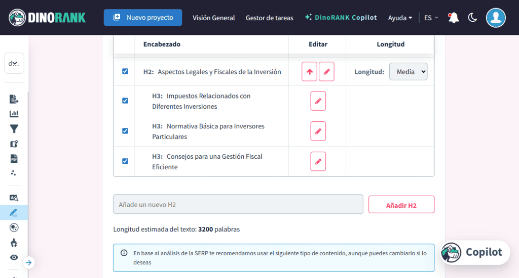Viewport: 519px width, 278px height.
Task: Click the Longitud column header
Action: point(391,44)
